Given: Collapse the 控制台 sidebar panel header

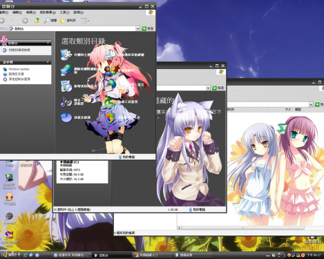Looking at the screenshot, I should tap(48, 43).
